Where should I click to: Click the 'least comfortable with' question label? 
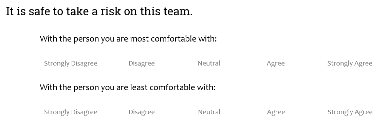point(128,87)
